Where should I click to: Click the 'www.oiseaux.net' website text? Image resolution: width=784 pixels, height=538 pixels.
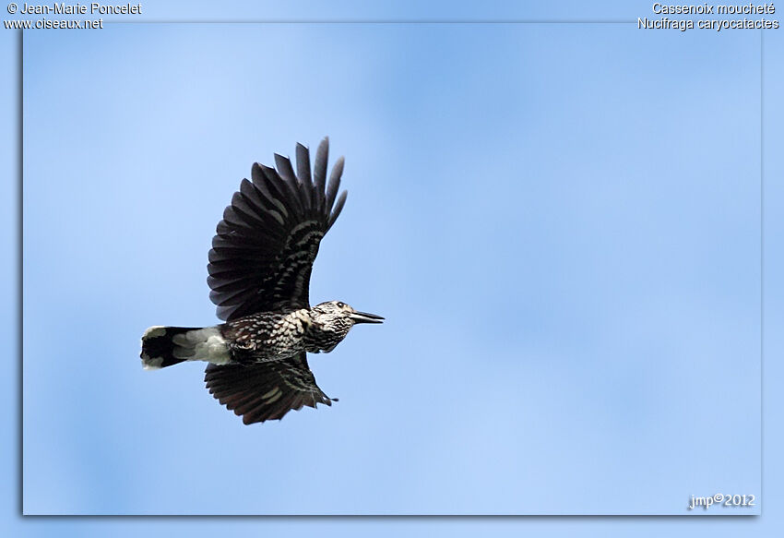53,23
